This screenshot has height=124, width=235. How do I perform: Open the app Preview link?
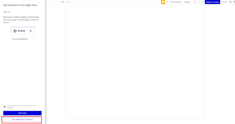coord(224,2)
